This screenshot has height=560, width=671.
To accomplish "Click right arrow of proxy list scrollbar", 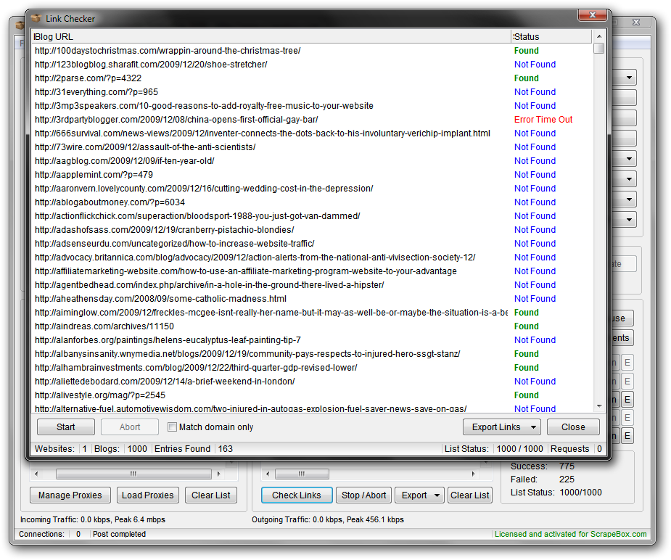I will click(218, 474).
